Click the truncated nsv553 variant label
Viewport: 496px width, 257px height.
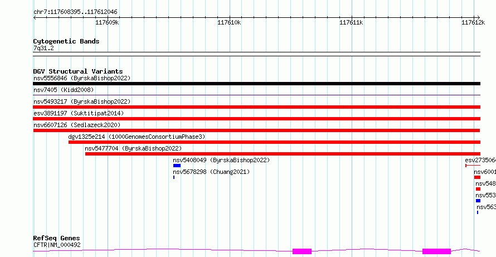click(x=485, y=195)
